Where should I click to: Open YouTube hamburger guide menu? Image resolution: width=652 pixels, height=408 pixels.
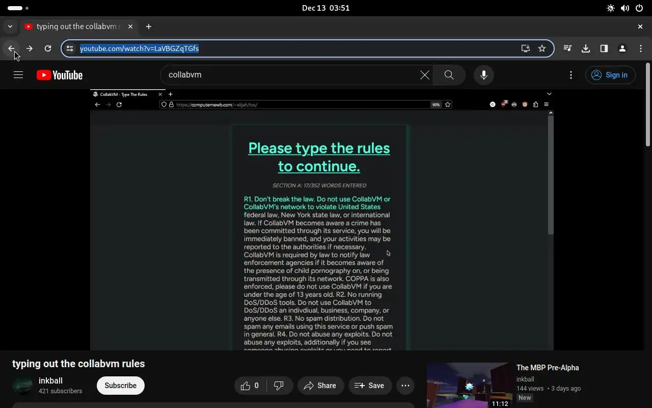tap(18, 75)
